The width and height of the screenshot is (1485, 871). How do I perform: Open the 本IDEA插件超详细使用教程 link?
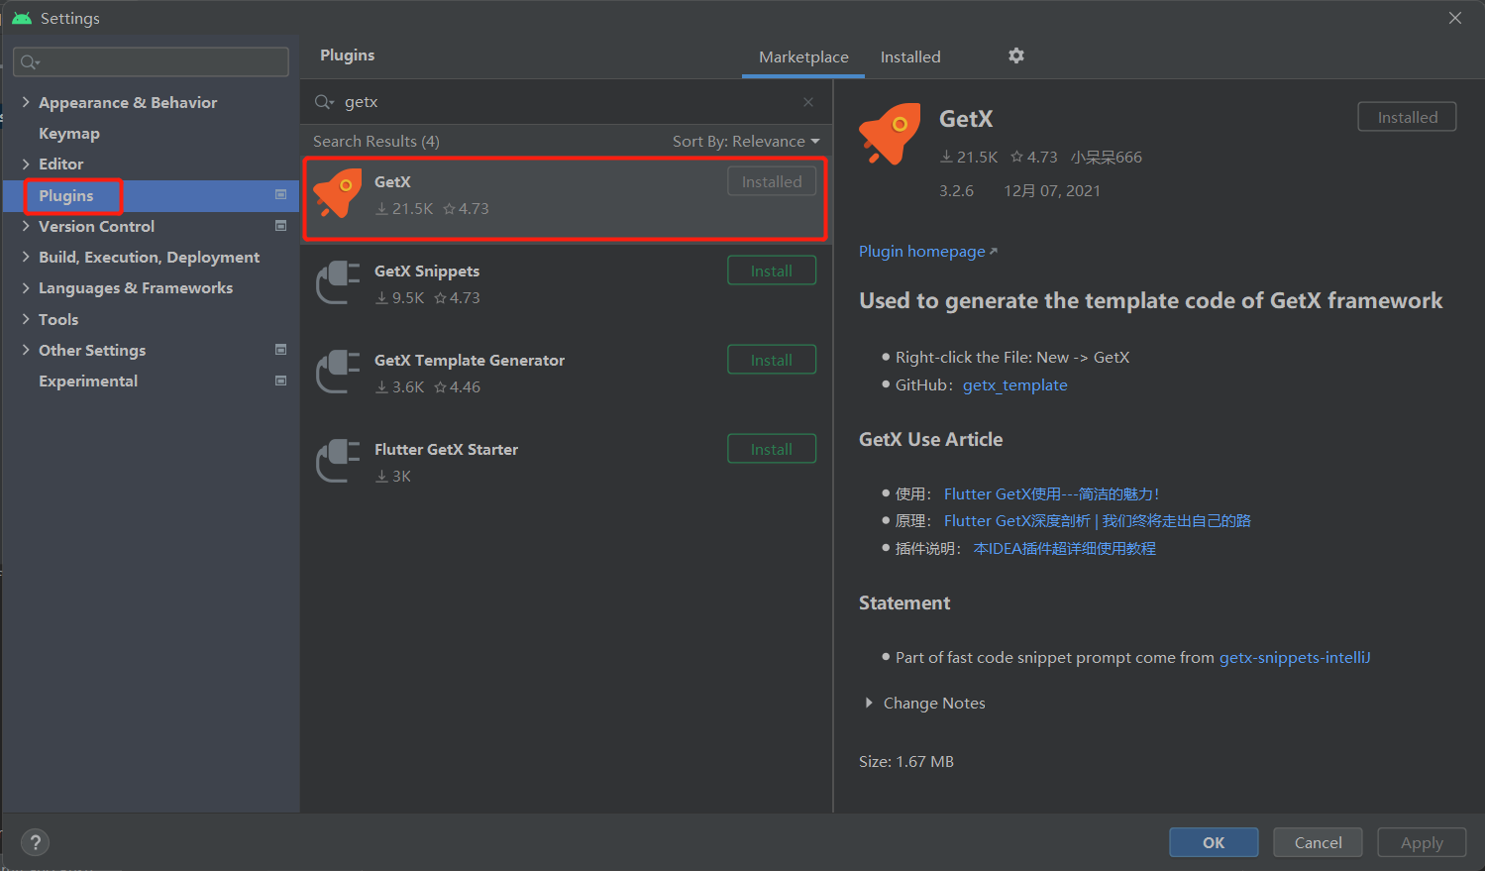1064,548
